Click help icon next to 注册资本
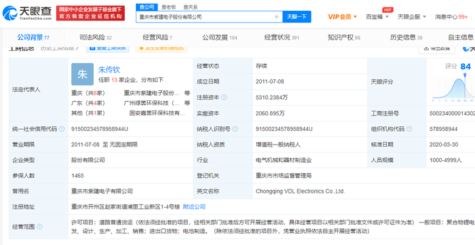Screen dimensions: 475x245 coord(224,98)
